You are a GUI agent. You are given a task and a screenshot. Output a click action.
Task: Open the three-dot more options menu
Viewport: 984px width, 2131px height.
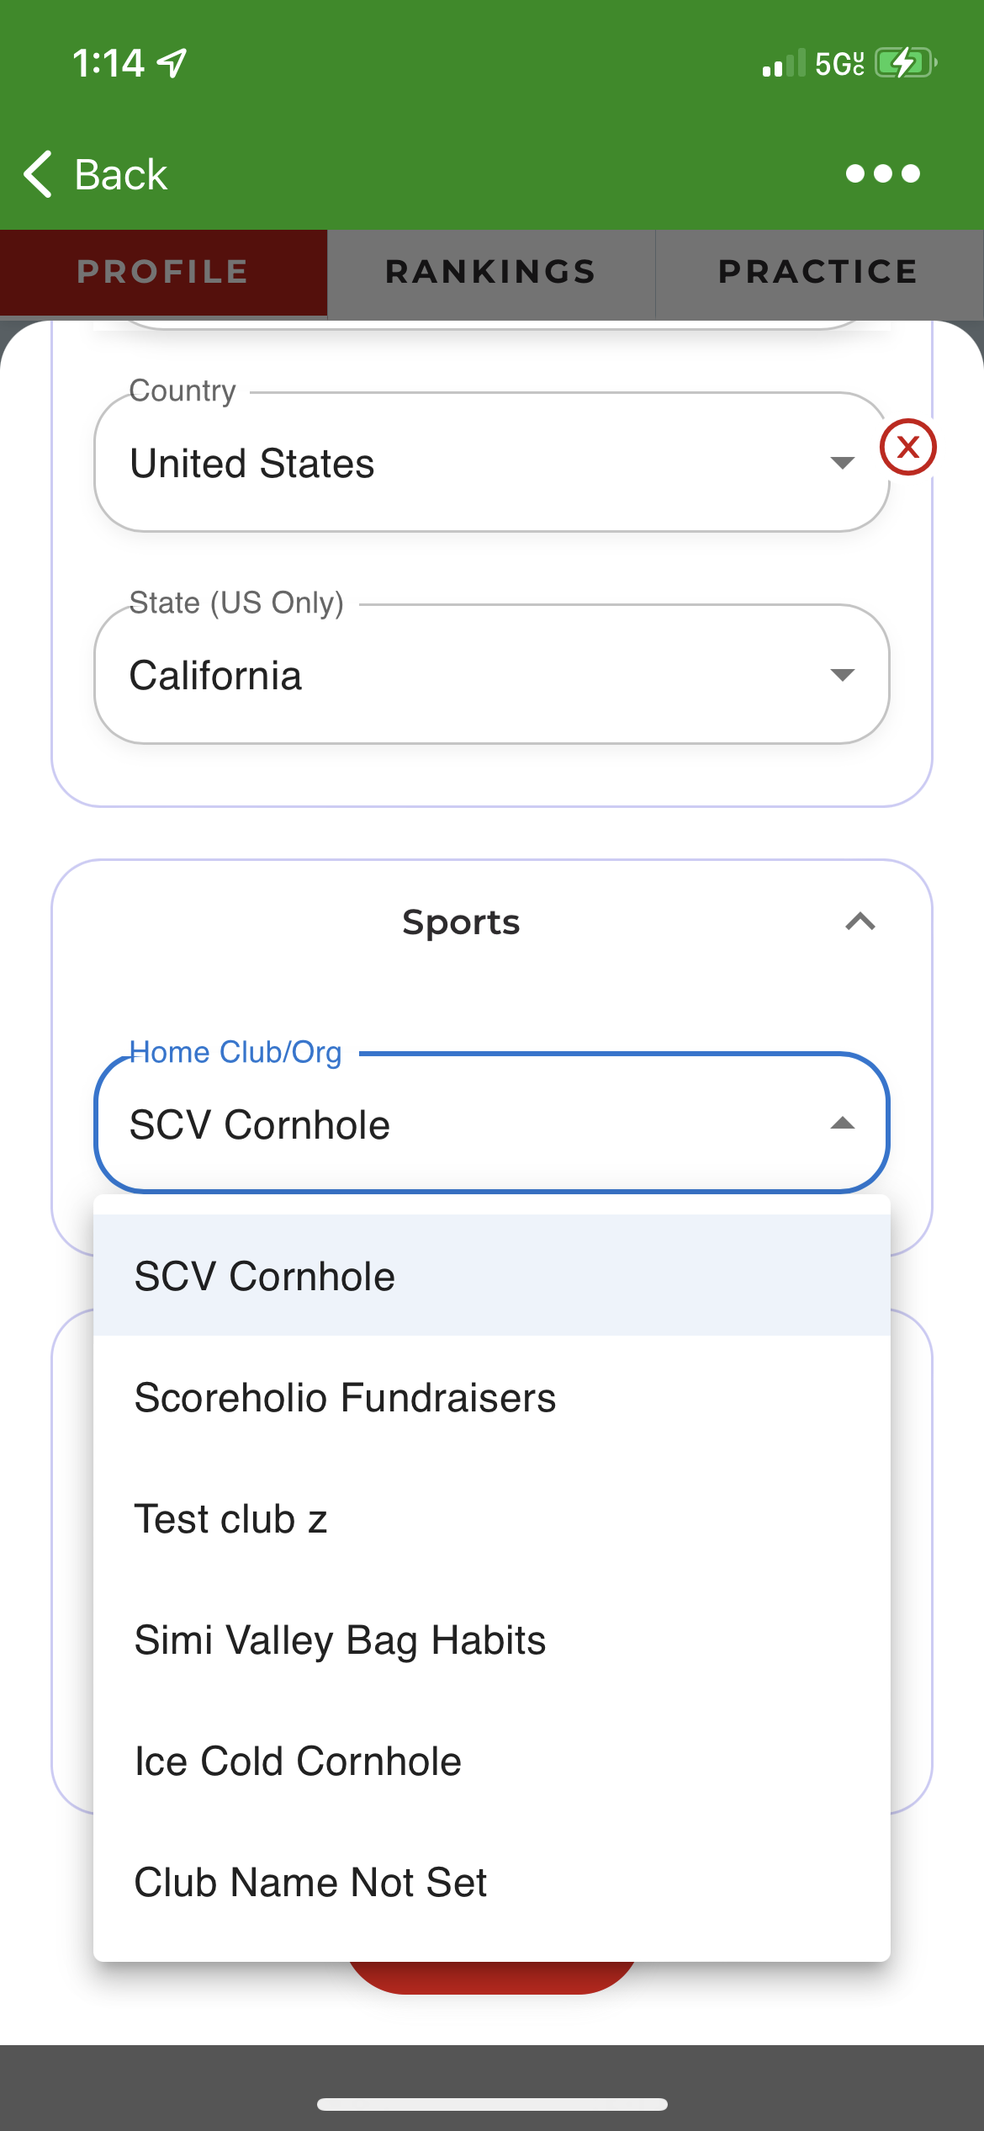click(882, 174)
